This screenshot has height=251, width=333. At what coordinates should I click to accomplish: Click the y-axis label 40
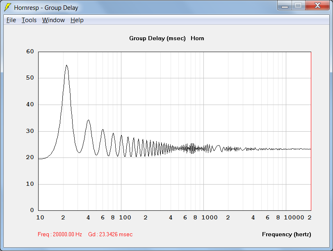[30, 105]
